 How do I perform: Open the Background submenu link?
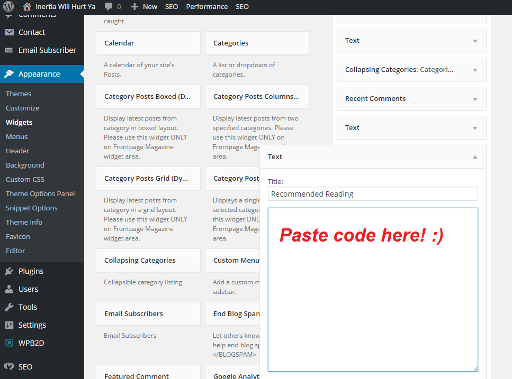[25, 165]
